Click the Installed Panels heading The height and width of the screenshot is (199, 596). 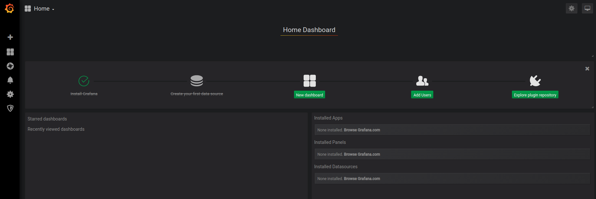coord(330,142)
